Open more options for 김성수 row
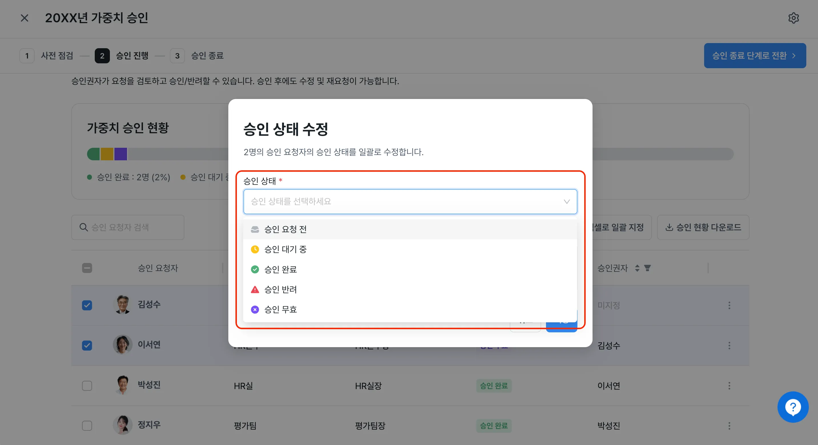Viewport: 818px width, 445px height. point(729,305)
